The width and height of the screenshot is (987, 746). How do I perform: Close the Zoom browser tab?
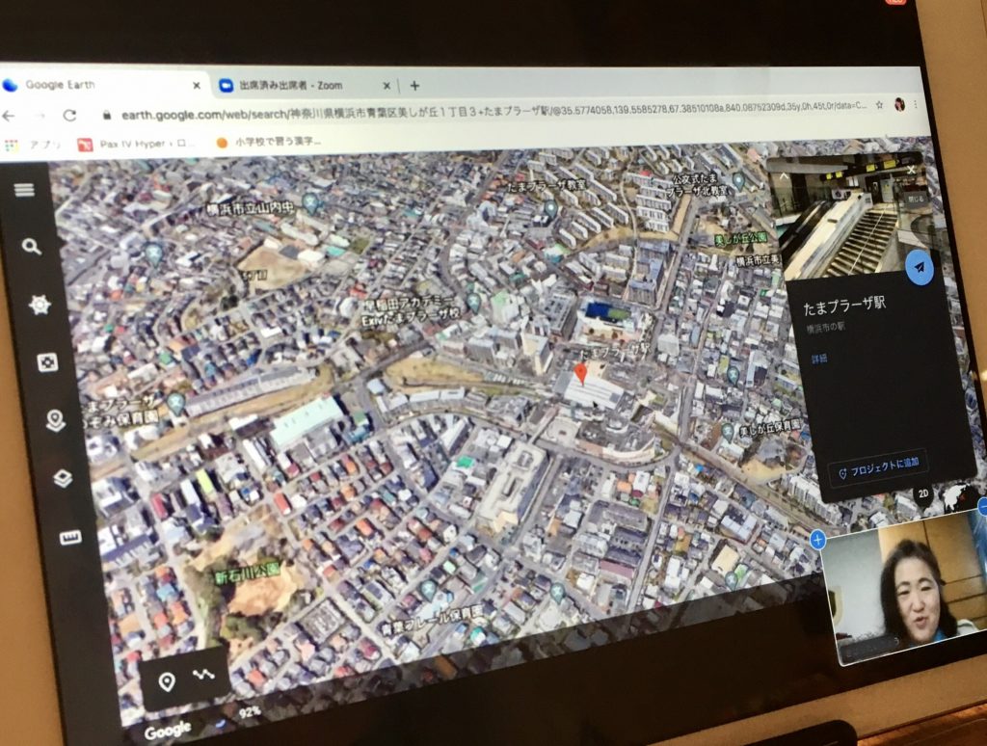pyautogui.click(x=387, y=86)
